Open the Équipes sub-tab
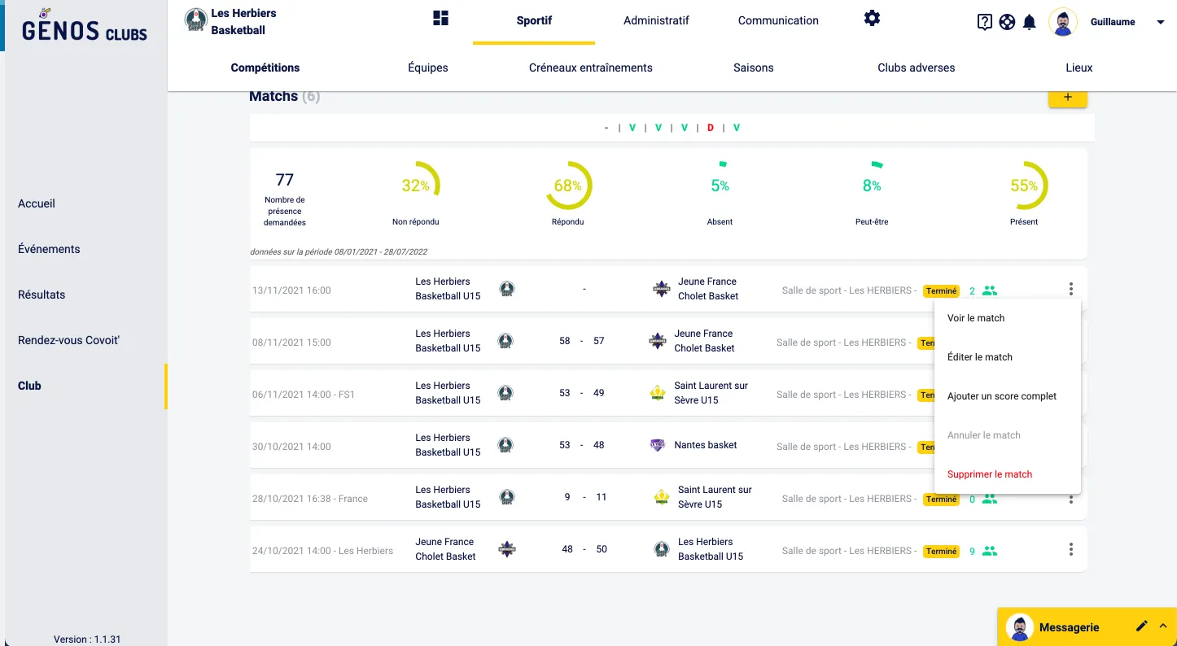The height and width of the screenshot is (646, 1177). click(x=428, y=68)
